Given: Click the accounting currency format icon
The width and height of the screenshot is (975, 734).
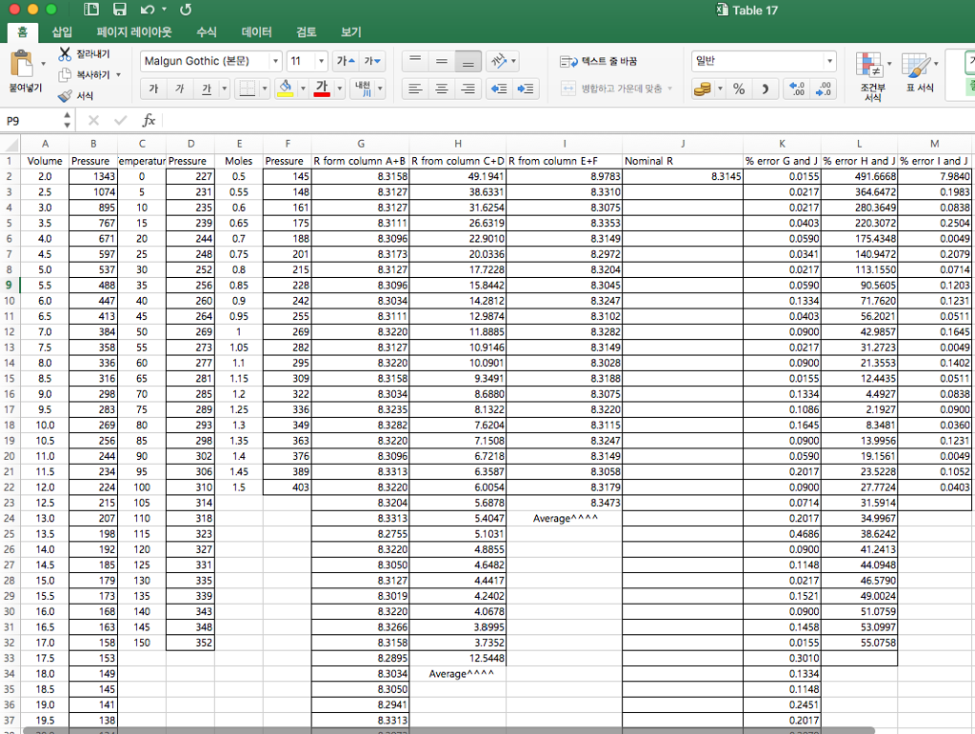Looking at the screenshot, I should click(x=703, y=89).
